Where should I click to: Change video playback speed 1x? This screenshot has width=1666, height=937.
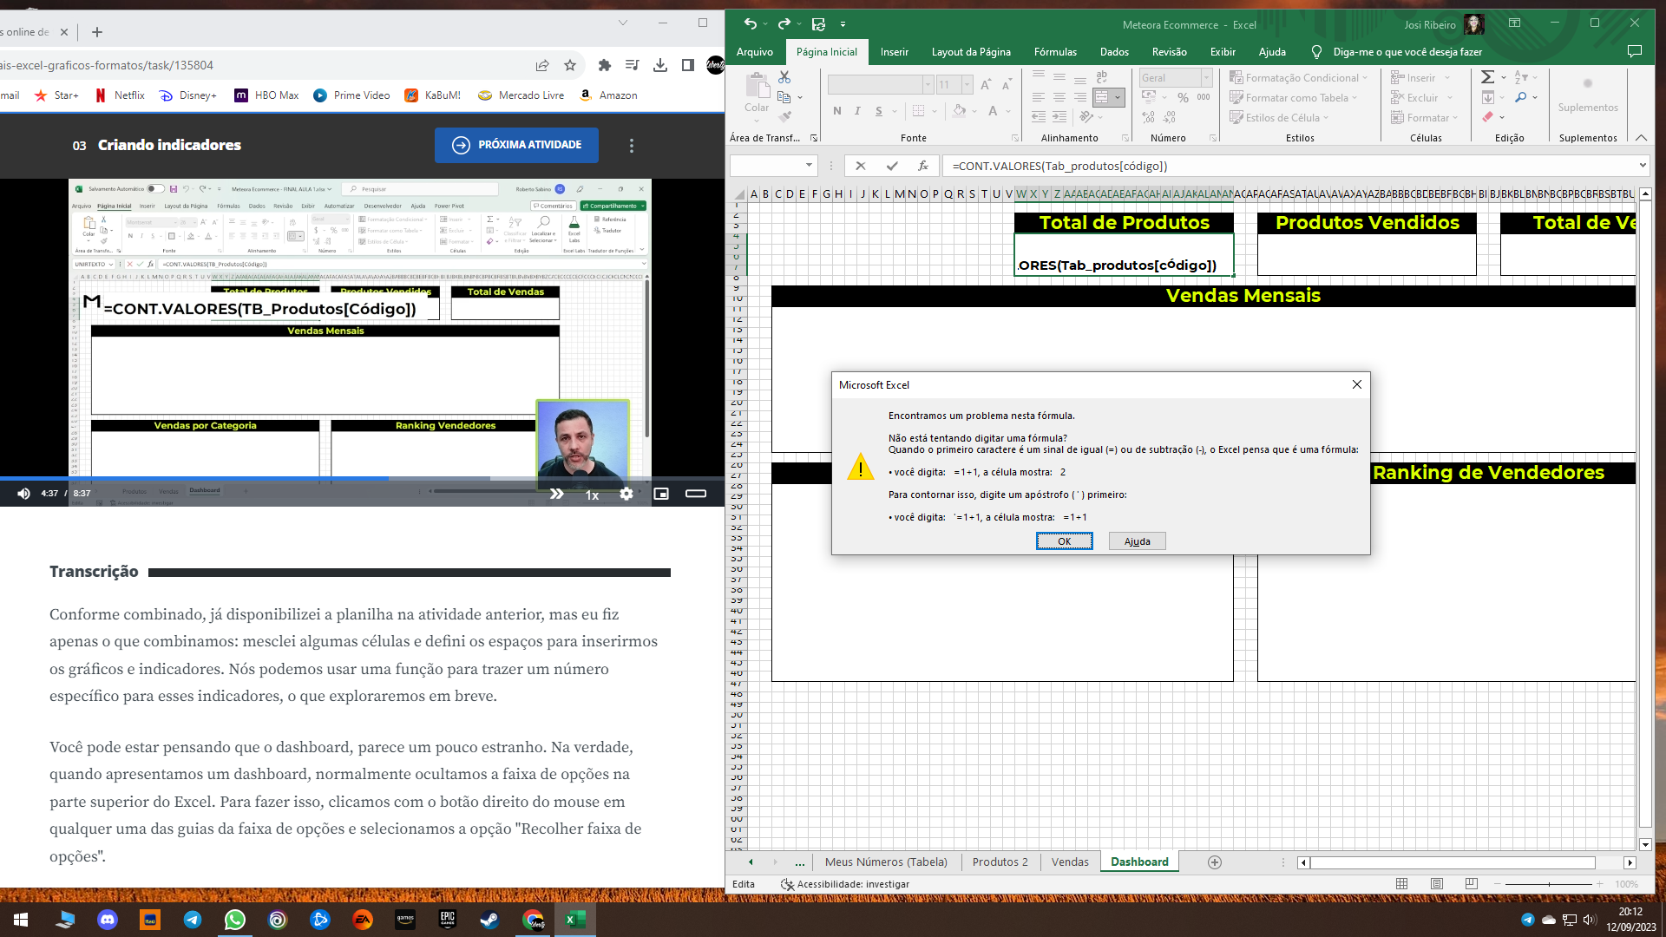tap(592, 495)
